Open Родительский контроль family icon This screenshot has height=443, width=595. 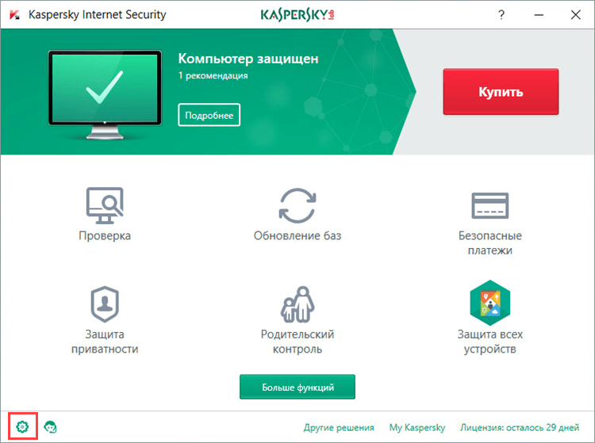297,304
